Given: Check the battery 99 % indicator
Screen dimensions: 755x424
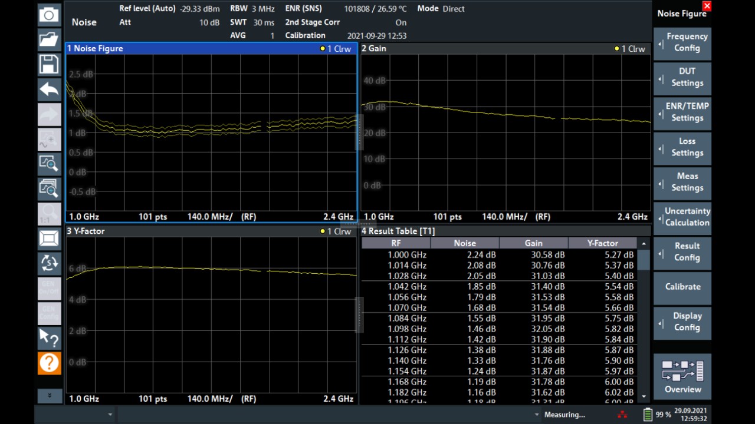Looking at the screenshot, I should point(656,415).
